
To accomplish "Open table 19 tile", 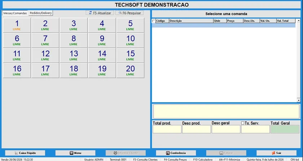I will tap(102, 70).
